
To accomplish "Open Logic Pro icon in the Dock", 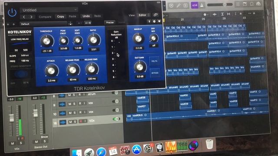I will (x=159, y=148).
